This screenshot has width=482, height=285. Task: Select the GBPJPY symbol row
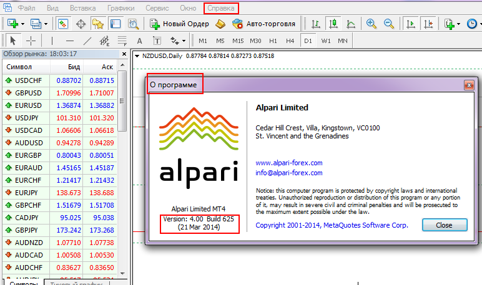(x=60, y=230)
